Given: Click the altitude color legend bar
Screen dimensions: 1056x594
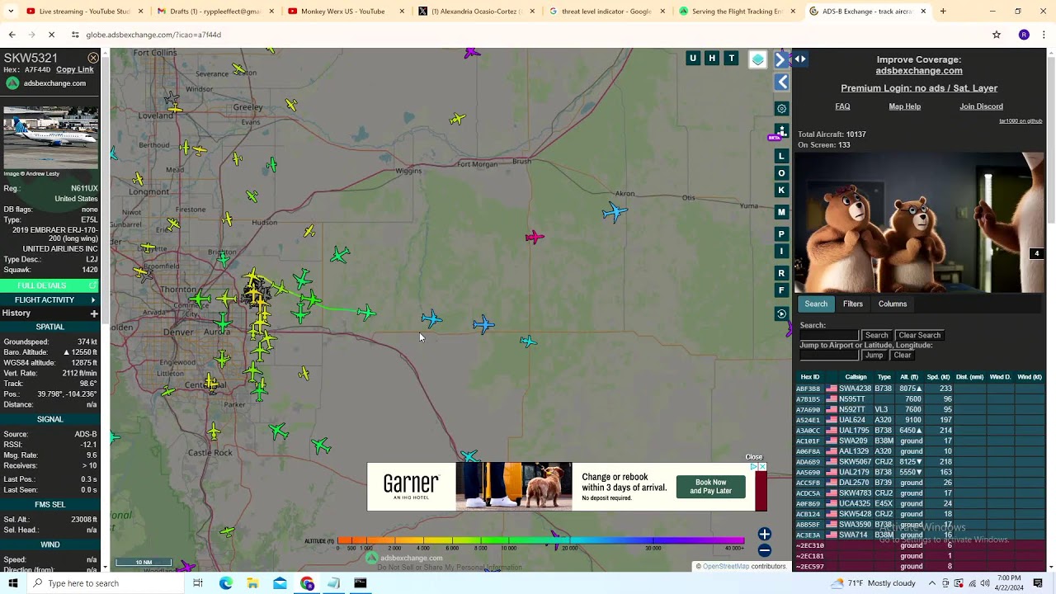Looking at the screenshot, I should pos(540,541).
